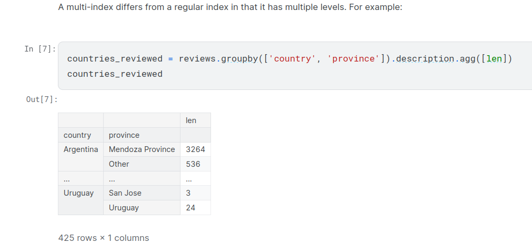Click the In [7] cell prompt
This screenshot has height=243, width=532.
[x=40, y=49]
